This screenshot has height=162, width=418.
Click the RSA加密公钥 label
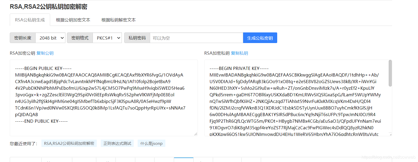tap(22, 53)
